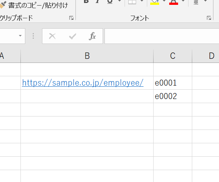
Task: Open fill color dropdown arrow
Action: click(164, 1)
